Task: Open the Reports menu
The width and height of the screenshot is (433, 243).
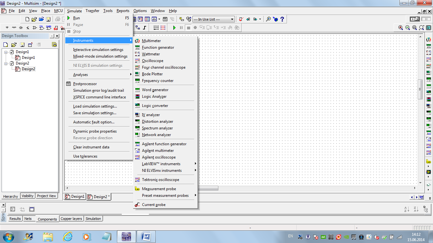Action: (123, 11)
